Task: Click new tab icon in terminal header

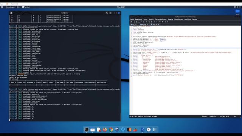Action: coord(11,13)
